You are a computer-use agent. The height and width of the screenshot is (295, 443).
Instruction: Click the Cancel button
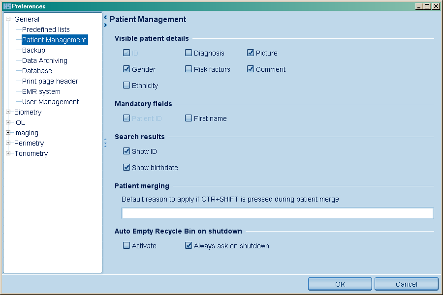point(406,284)
